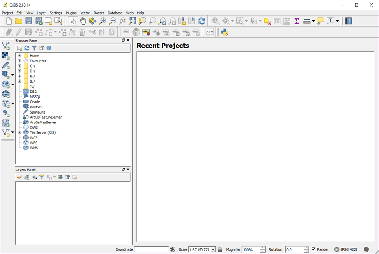This screenshot has width=379, height=254.
Task: Expand Tile Server (XYZ) in browser
Action: (x=19, y=132)
